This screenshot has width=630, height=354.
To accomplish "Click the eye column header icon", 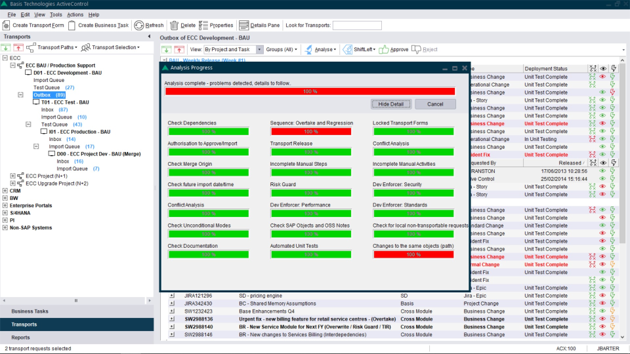I will 603,69.
